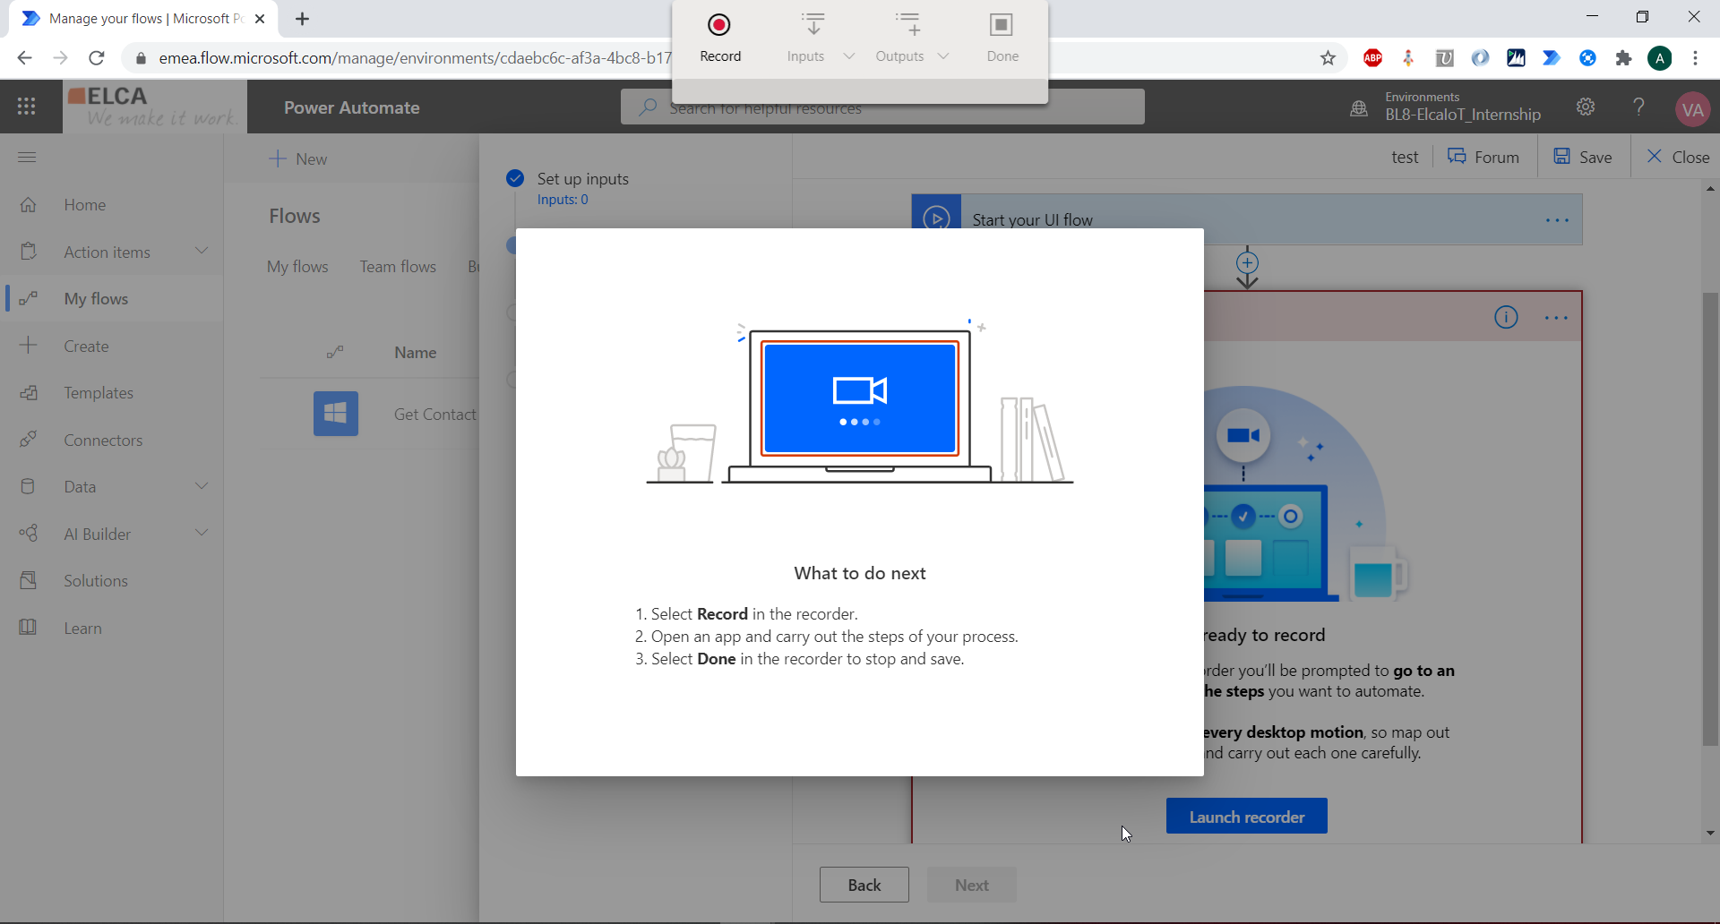Open the recorder Outputs menu
This screenshot has width=1720, height=924.
tap(899, 38)
